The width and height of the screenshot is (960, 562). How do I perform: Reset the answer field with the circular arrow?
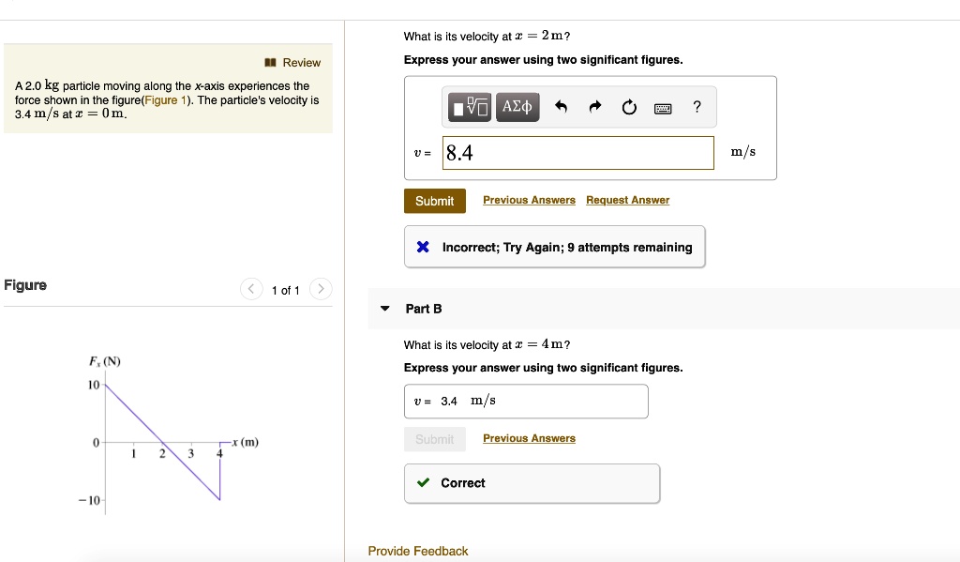pyautogui.click(x=628, y=106)
